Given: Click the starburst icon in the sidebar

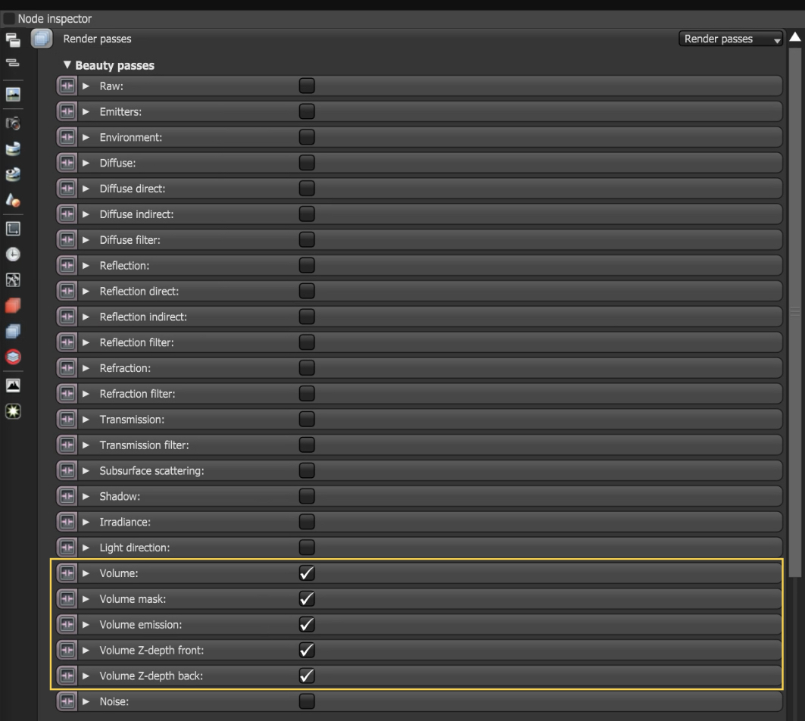Looking at the screenshot, I should coord(13,411).
